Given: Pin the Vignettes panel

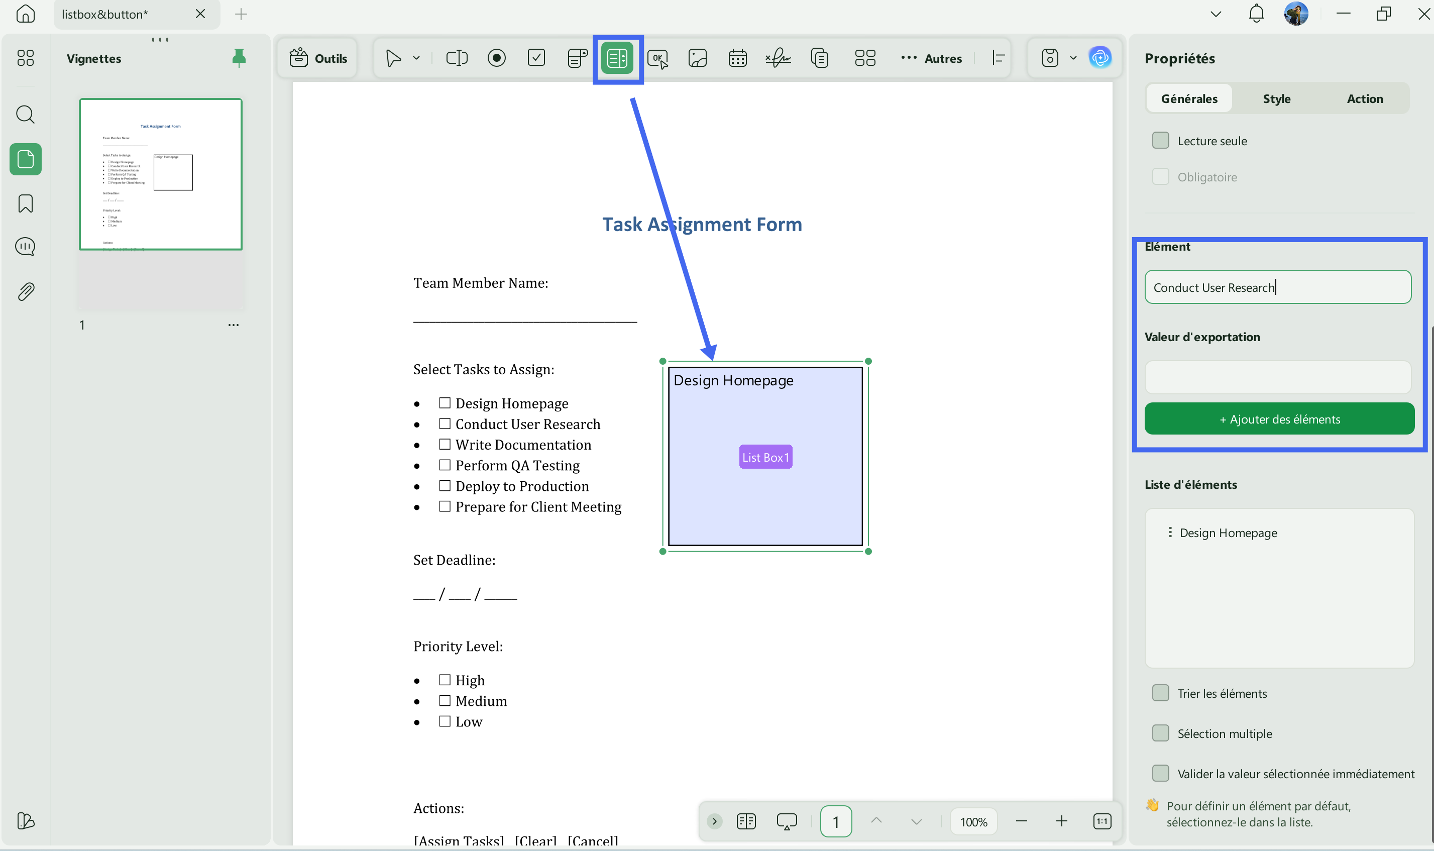Looking at the screenshot, I should [x=239, y=58].
